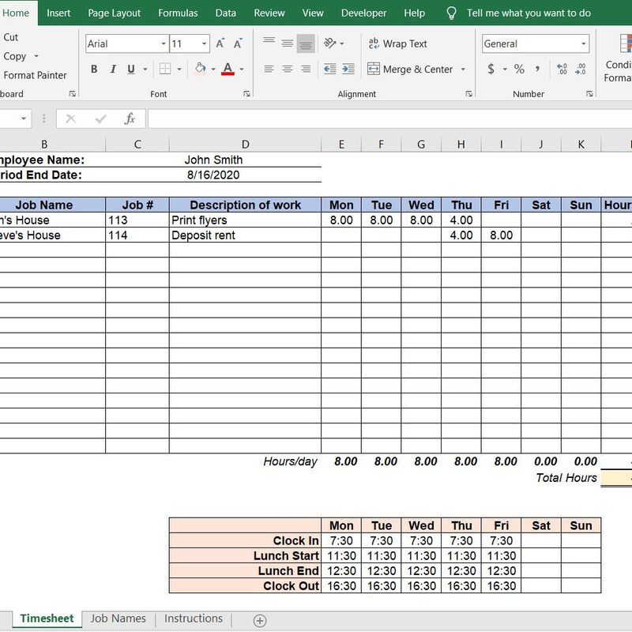The image size is (632, 632).
Task: Click Copy command
Action: 14,56
